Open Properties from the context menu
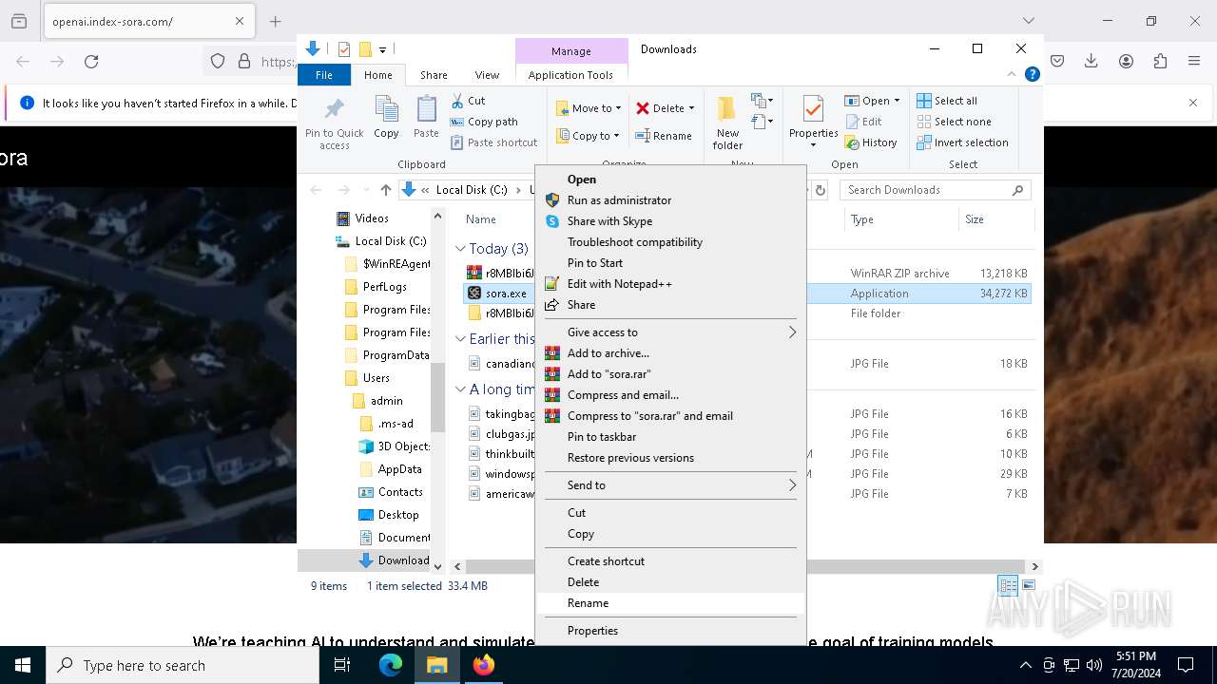 click(x=671, y=631)
